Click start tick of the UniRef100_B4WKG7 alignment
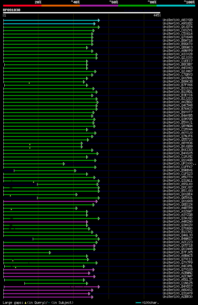Image resolution: width=198 pixels, height=305 pixels. pyautogui.click(x=33, y=239)
